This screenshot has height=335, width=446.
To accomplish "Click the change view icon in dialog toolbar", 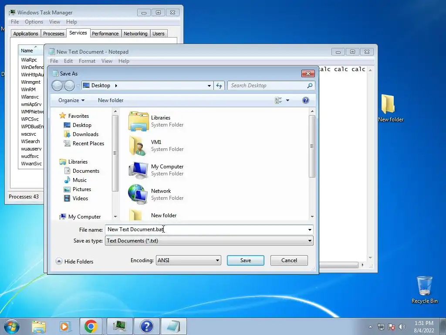I will point(278,100).
